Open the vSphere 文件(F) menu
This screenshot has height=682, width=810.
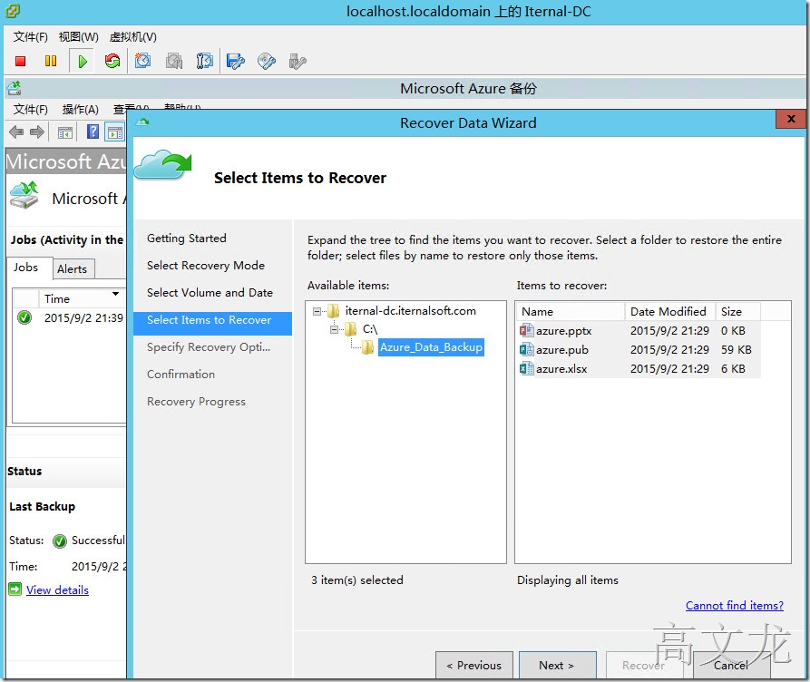tap(31, 36)
